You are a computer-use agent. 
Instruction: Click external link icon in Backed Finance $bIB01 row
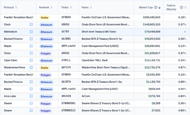coord(31,39)
